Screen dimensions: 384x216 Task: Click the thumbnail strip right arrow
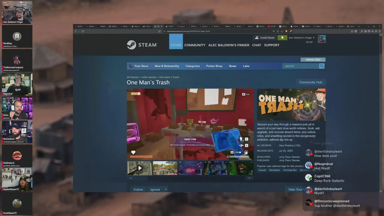coord(249,178)
